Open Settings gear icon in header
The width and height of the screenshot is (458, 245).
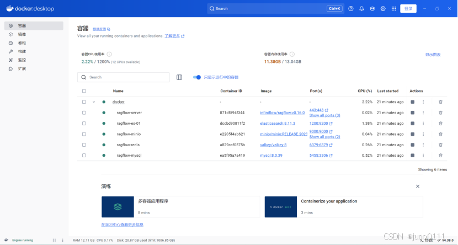383,9
